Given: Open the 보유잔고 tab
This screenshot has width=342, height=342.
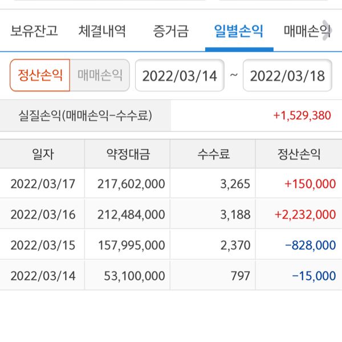Looking at the screenshot, I should pyautogui.click(x=34, y=31).
